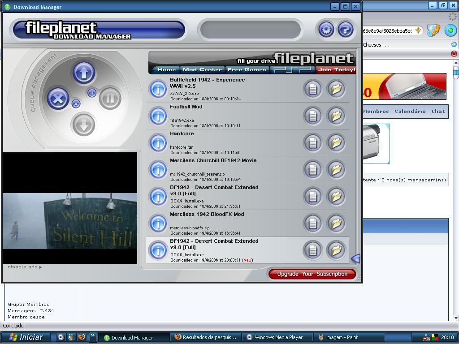Show info for Hardcore download
The height and width of the screenshot is (344, 459).
[x=158, y=143]
